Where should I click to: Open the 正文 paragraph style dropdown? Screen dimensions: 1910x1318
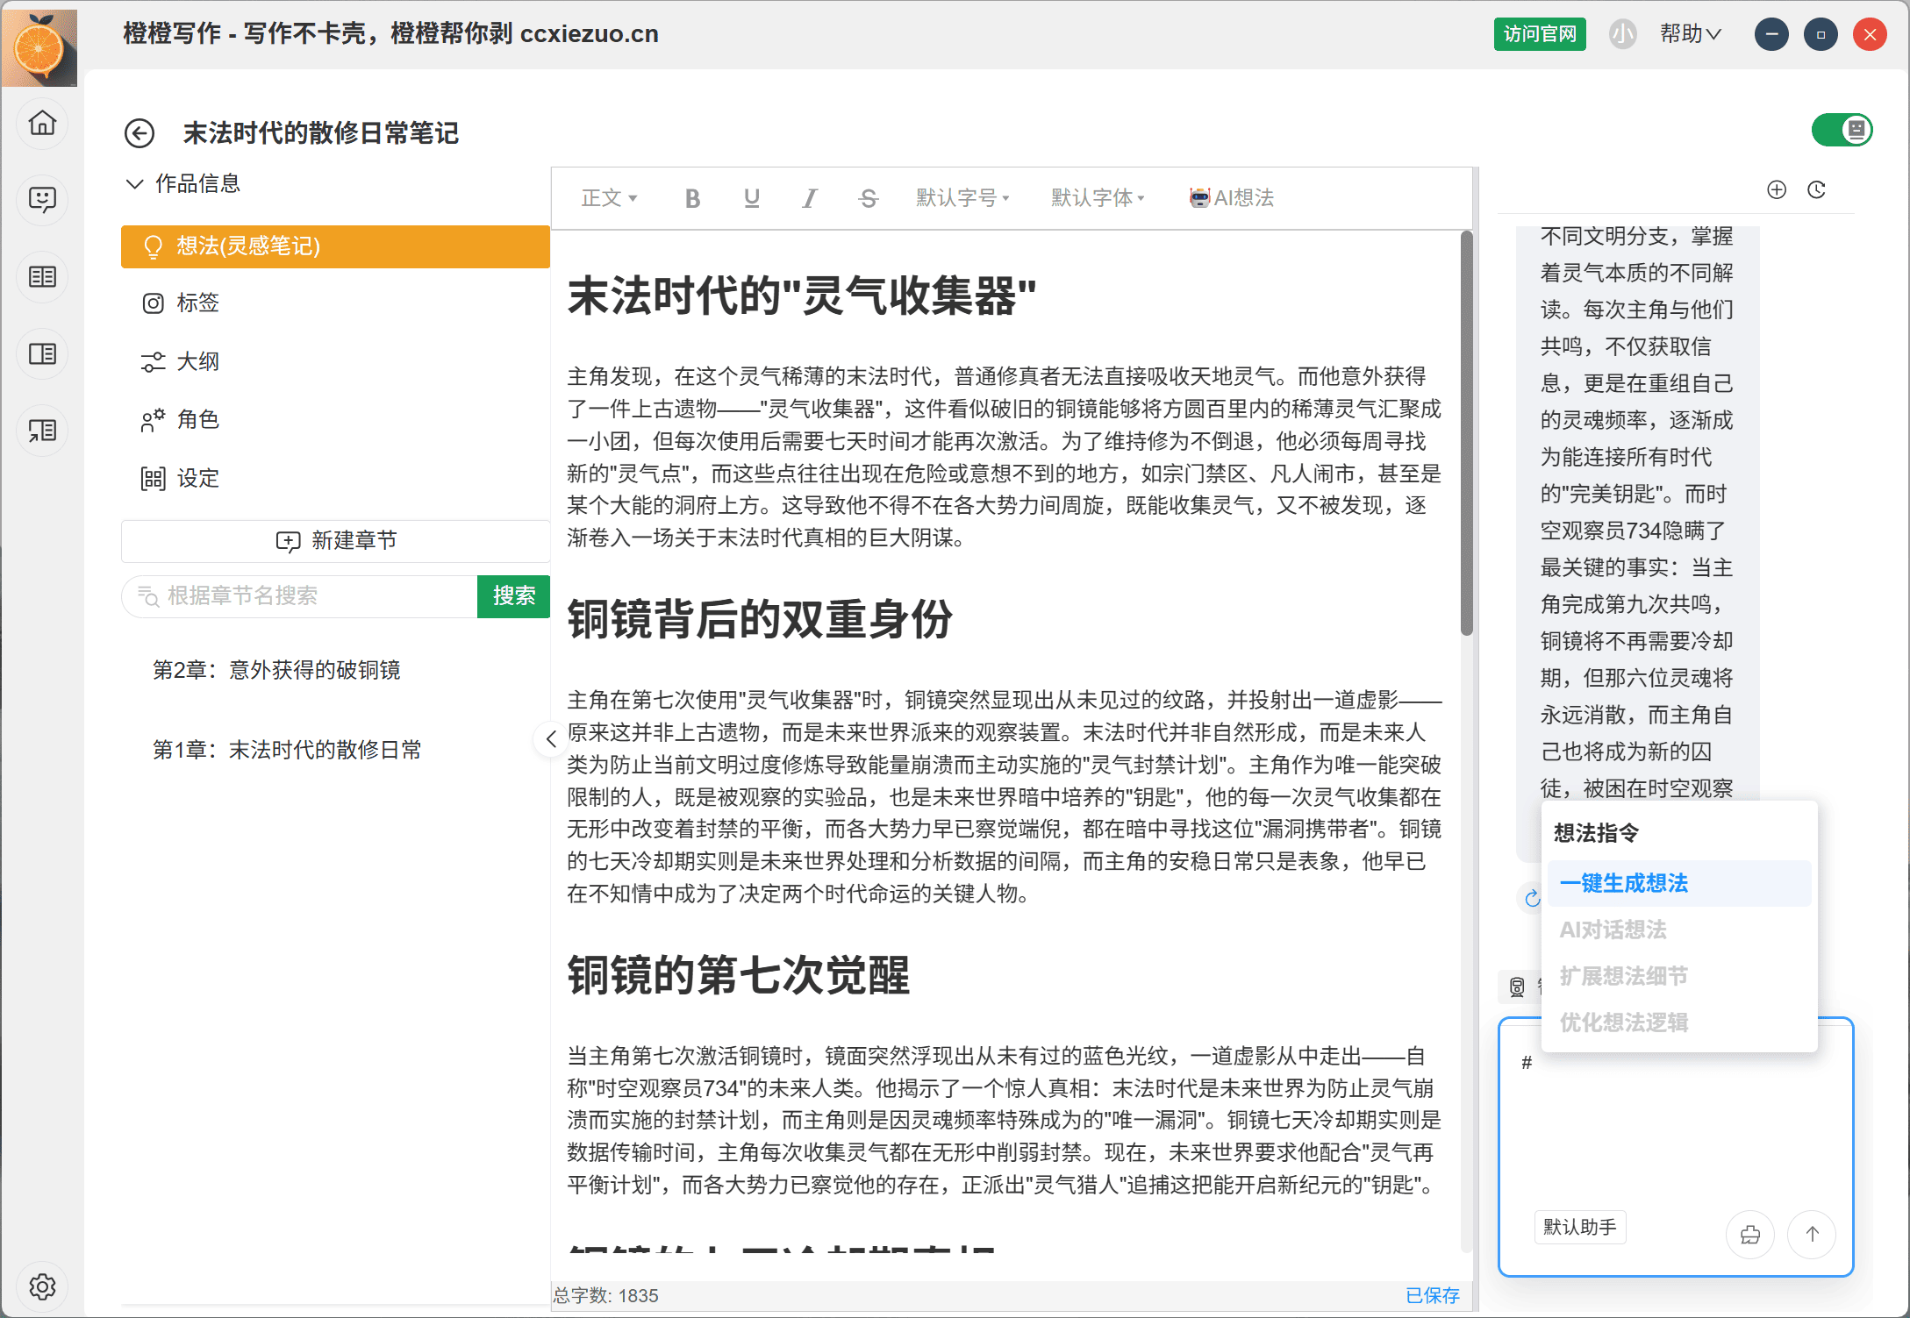tap(609, 199)
